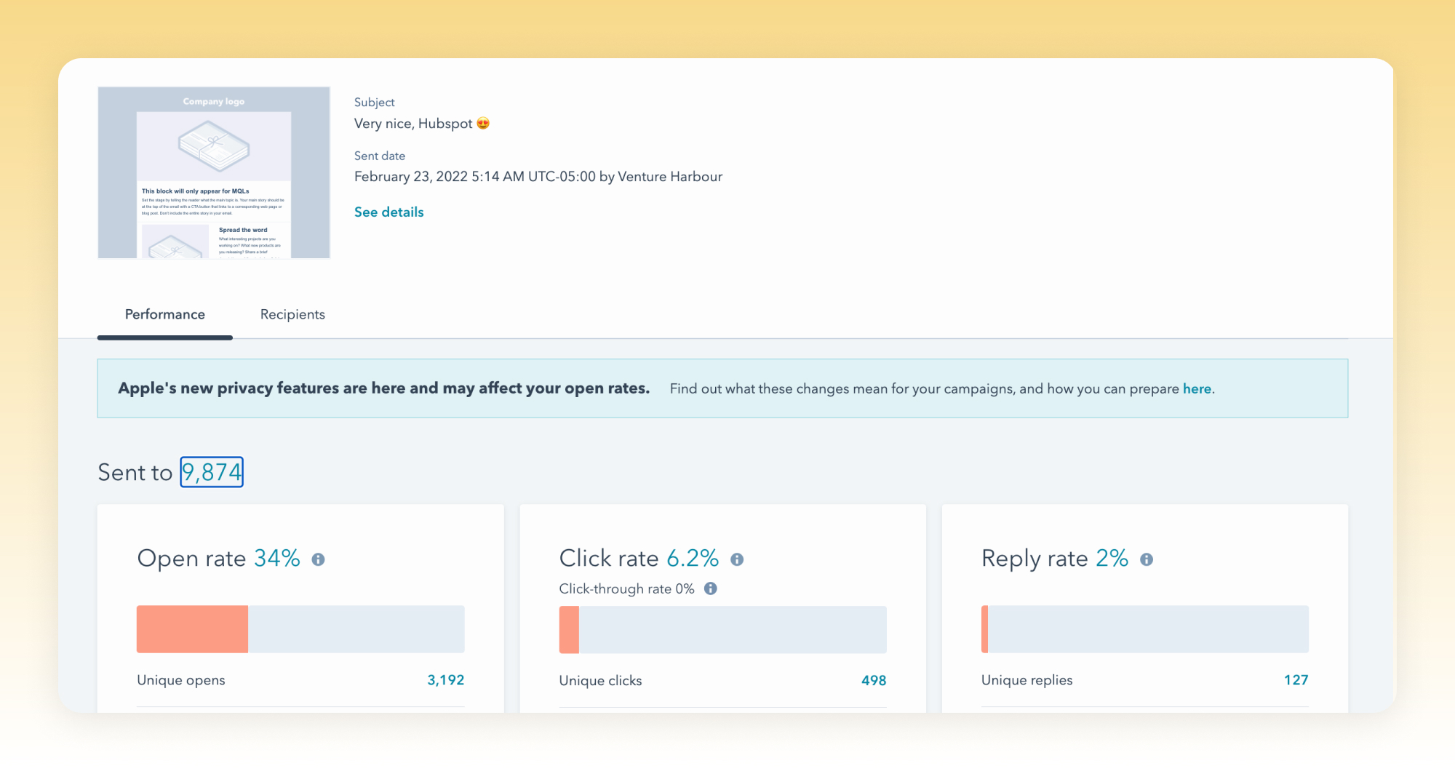This screenshot has height=771, width=1455.
Task: Click the Open rate progress bar
Action: click(300, 629)
